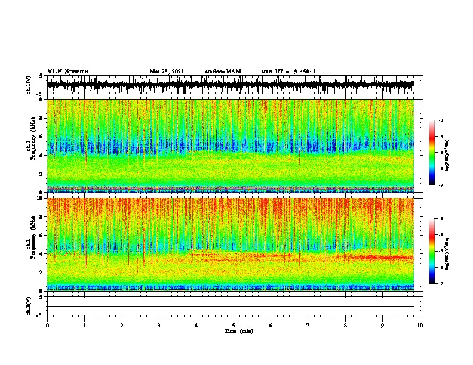Click the vertical log(PSD) label beside ch.1 colorbar
The width and height of the screenshot is (473, 365).
447,155
